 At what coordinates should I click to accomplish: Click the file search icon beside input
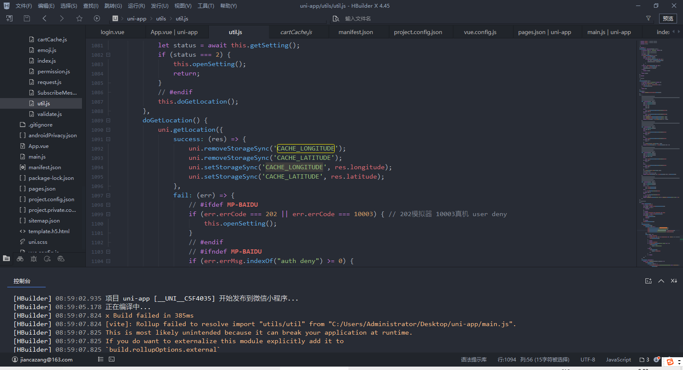click(x=336, y=18)
